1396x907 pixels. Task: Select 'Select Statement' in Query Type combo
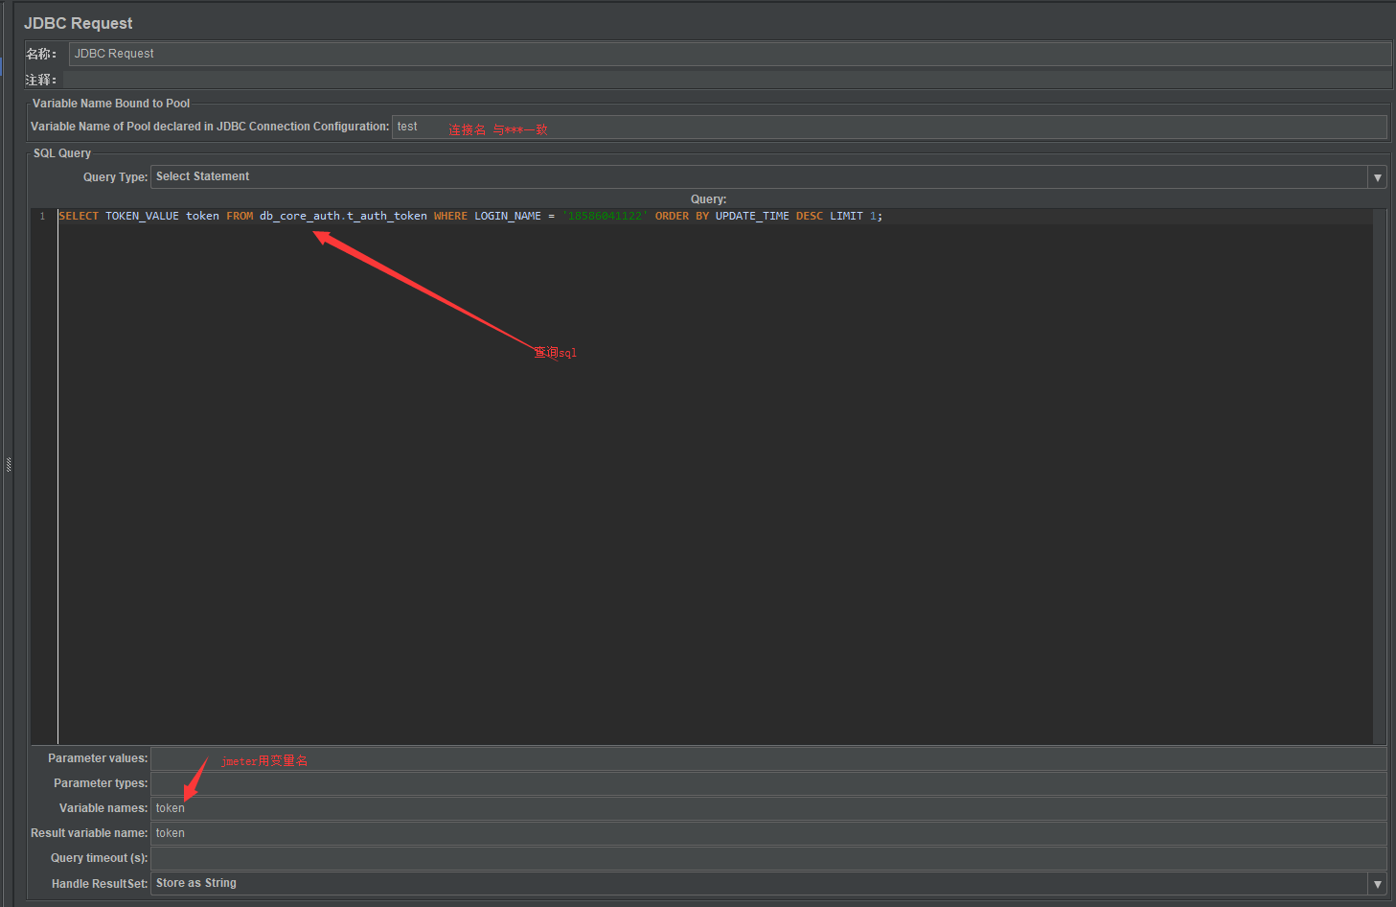coord(203,176)
